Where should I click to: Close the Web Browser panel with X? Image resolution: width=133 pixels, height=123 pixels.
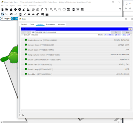[x=130, y=29]
